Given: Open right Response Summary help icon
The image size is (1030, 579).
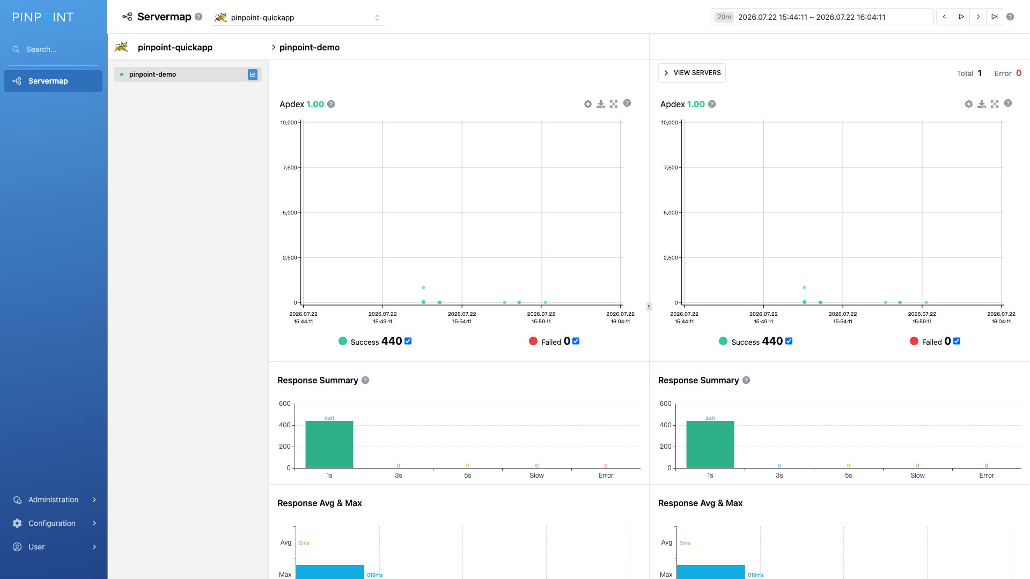Looking at the screenshot, I should (x=746, y=380).
